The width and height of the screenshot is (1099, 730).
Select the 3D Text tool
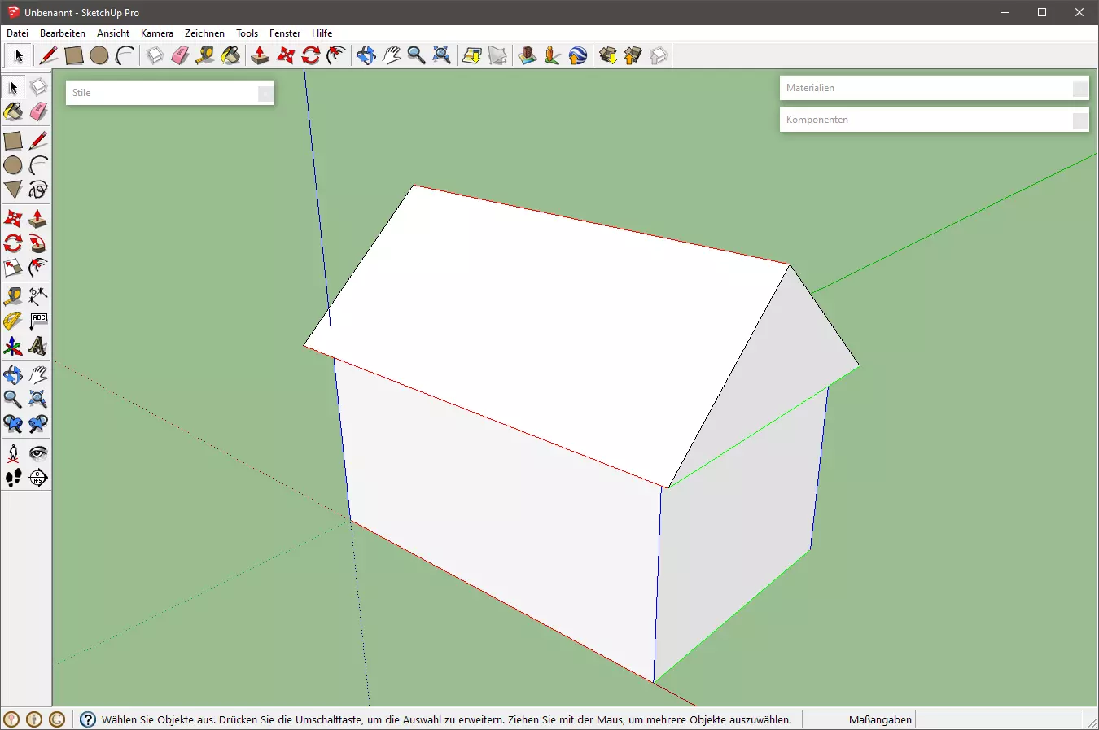point(37,347)
